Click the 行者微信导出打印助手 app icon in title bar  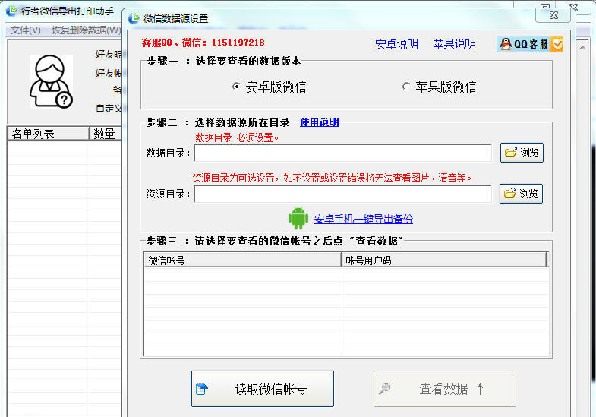click(13, 11)
